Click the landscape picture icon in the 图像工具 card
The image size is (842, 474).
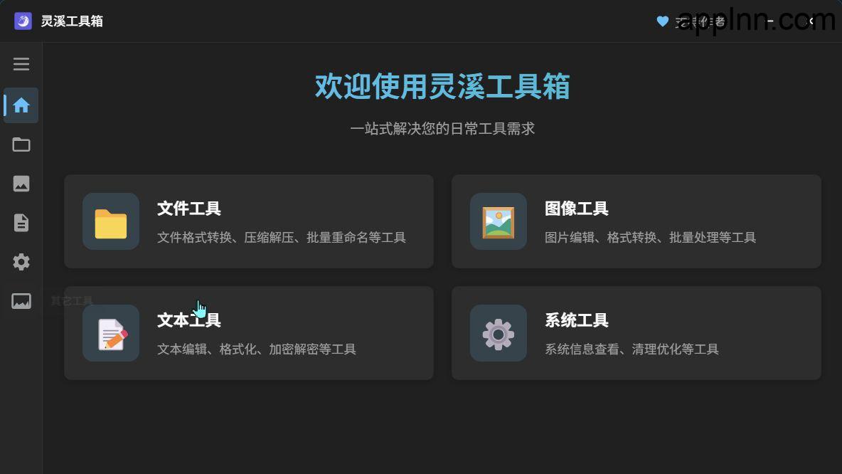click(499, 221)
